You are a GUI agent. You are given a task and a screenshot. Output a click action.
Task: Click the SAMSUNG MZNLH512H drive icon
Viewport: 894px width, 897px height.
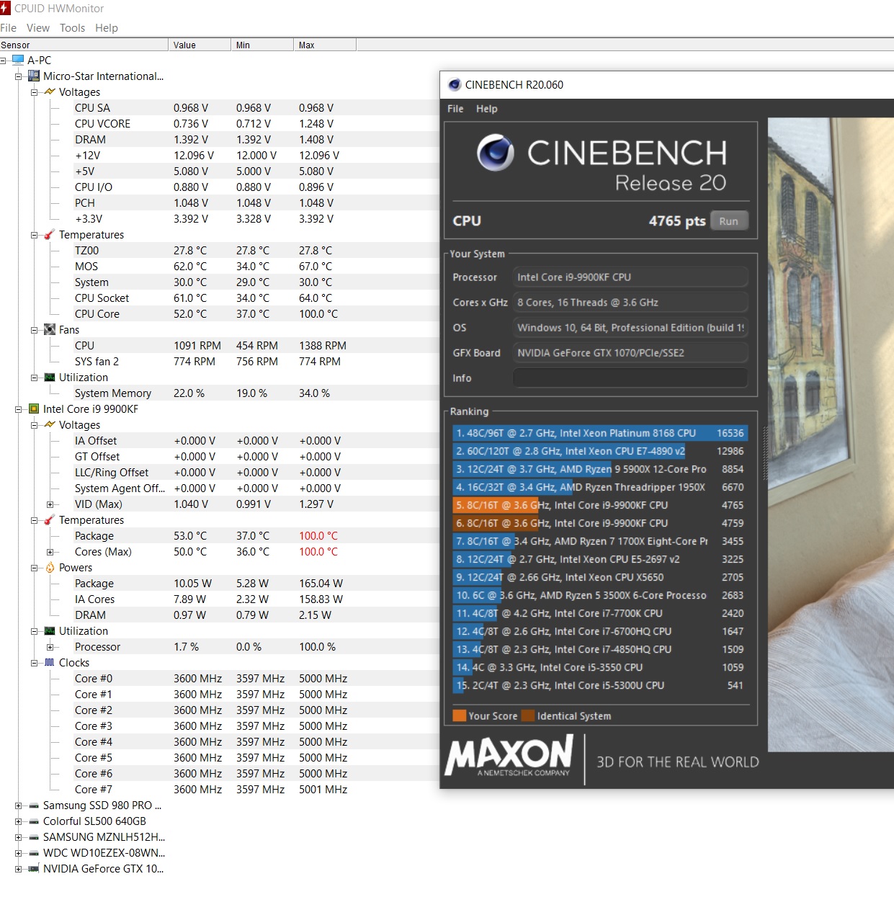click(34, 837)
